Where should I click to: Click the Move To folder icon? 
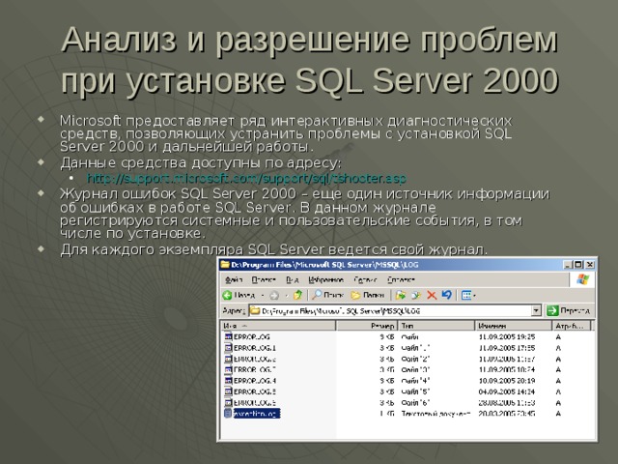pyautogui.click(x=401, y=295)
